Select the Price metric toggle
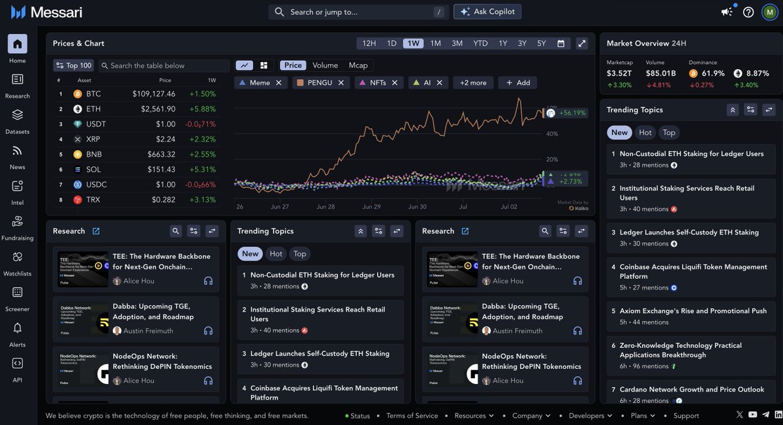 click(293, 65)
